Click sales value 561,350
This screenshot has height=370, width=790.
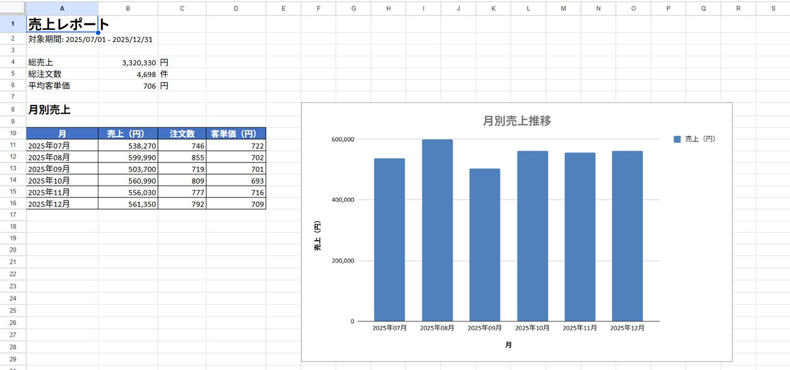pos(128,204)
